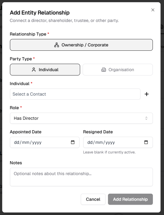Screen dimensions: 164x215
Task: Open the Select a Contact field
Action: (75, 94)
